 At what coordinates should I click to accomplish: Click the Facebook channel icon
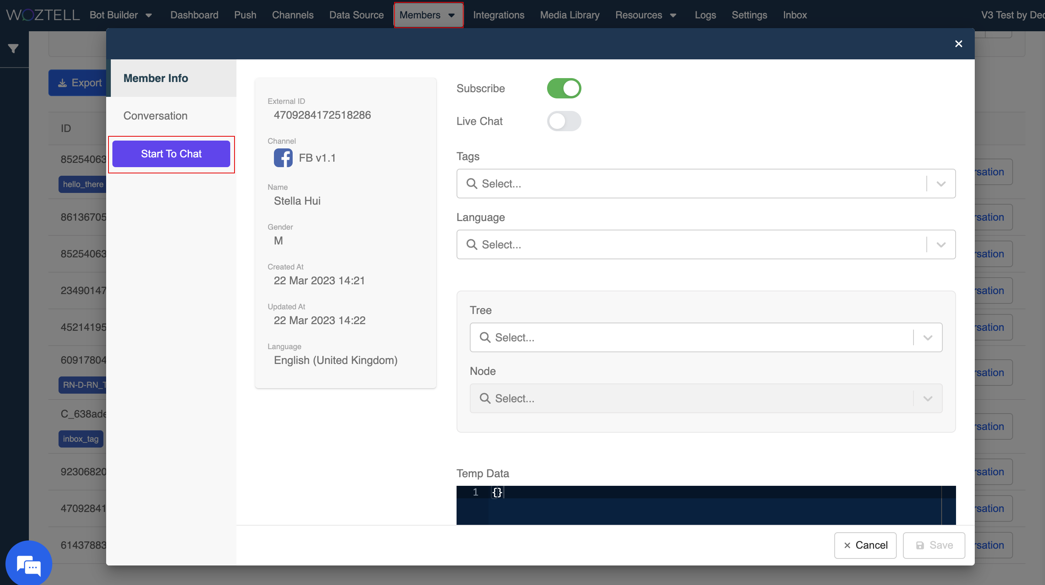click(283, 158)
